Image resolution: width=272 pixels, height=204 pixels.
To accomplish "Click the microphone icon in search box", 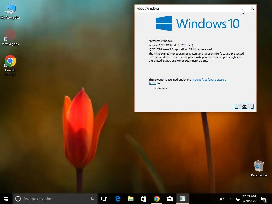I will click(x=92, y=199).
